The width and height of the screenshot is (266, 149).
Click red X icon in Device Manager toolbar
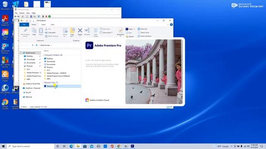point(46,17)
